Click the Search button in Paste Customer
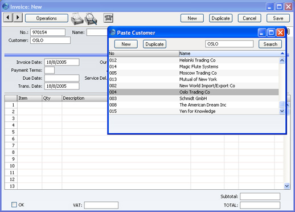Image resolution: width=295 pixels, height=212 pixels. click(x=270, y=44)
